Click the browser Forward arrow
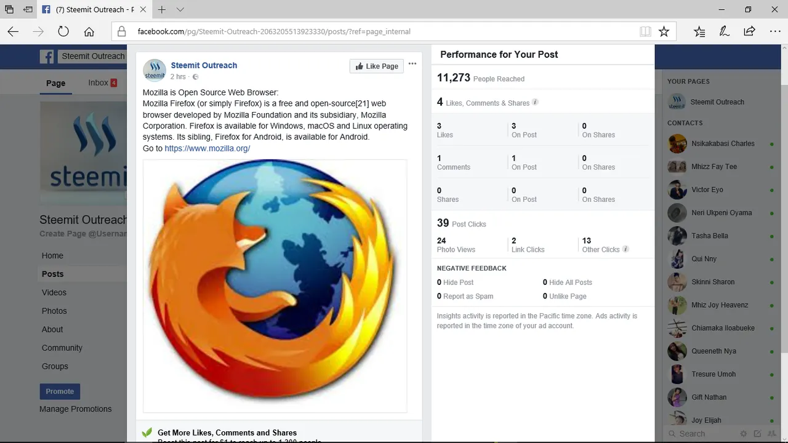This screenshot has width=788, height=443. pos(38,31)
